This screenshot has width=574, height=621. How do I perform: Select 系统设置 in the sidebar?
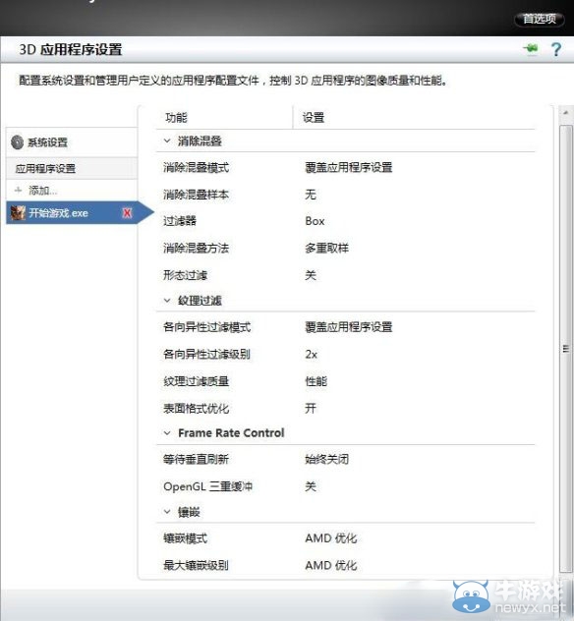(72, 142)
